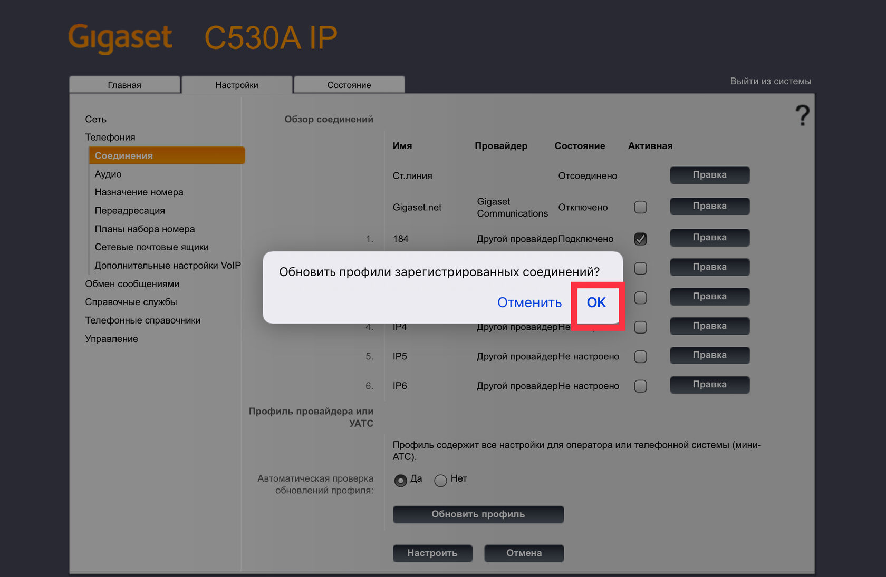Click the Состояние column header
The width and height of the screenshot is (886, 577).
coord(580,146)
